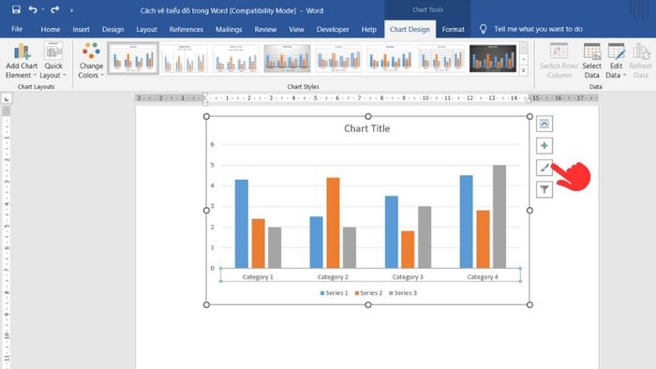656x369 pixels.
Task: Switch to the Insert tab
Action: click(x=81, y=29)
